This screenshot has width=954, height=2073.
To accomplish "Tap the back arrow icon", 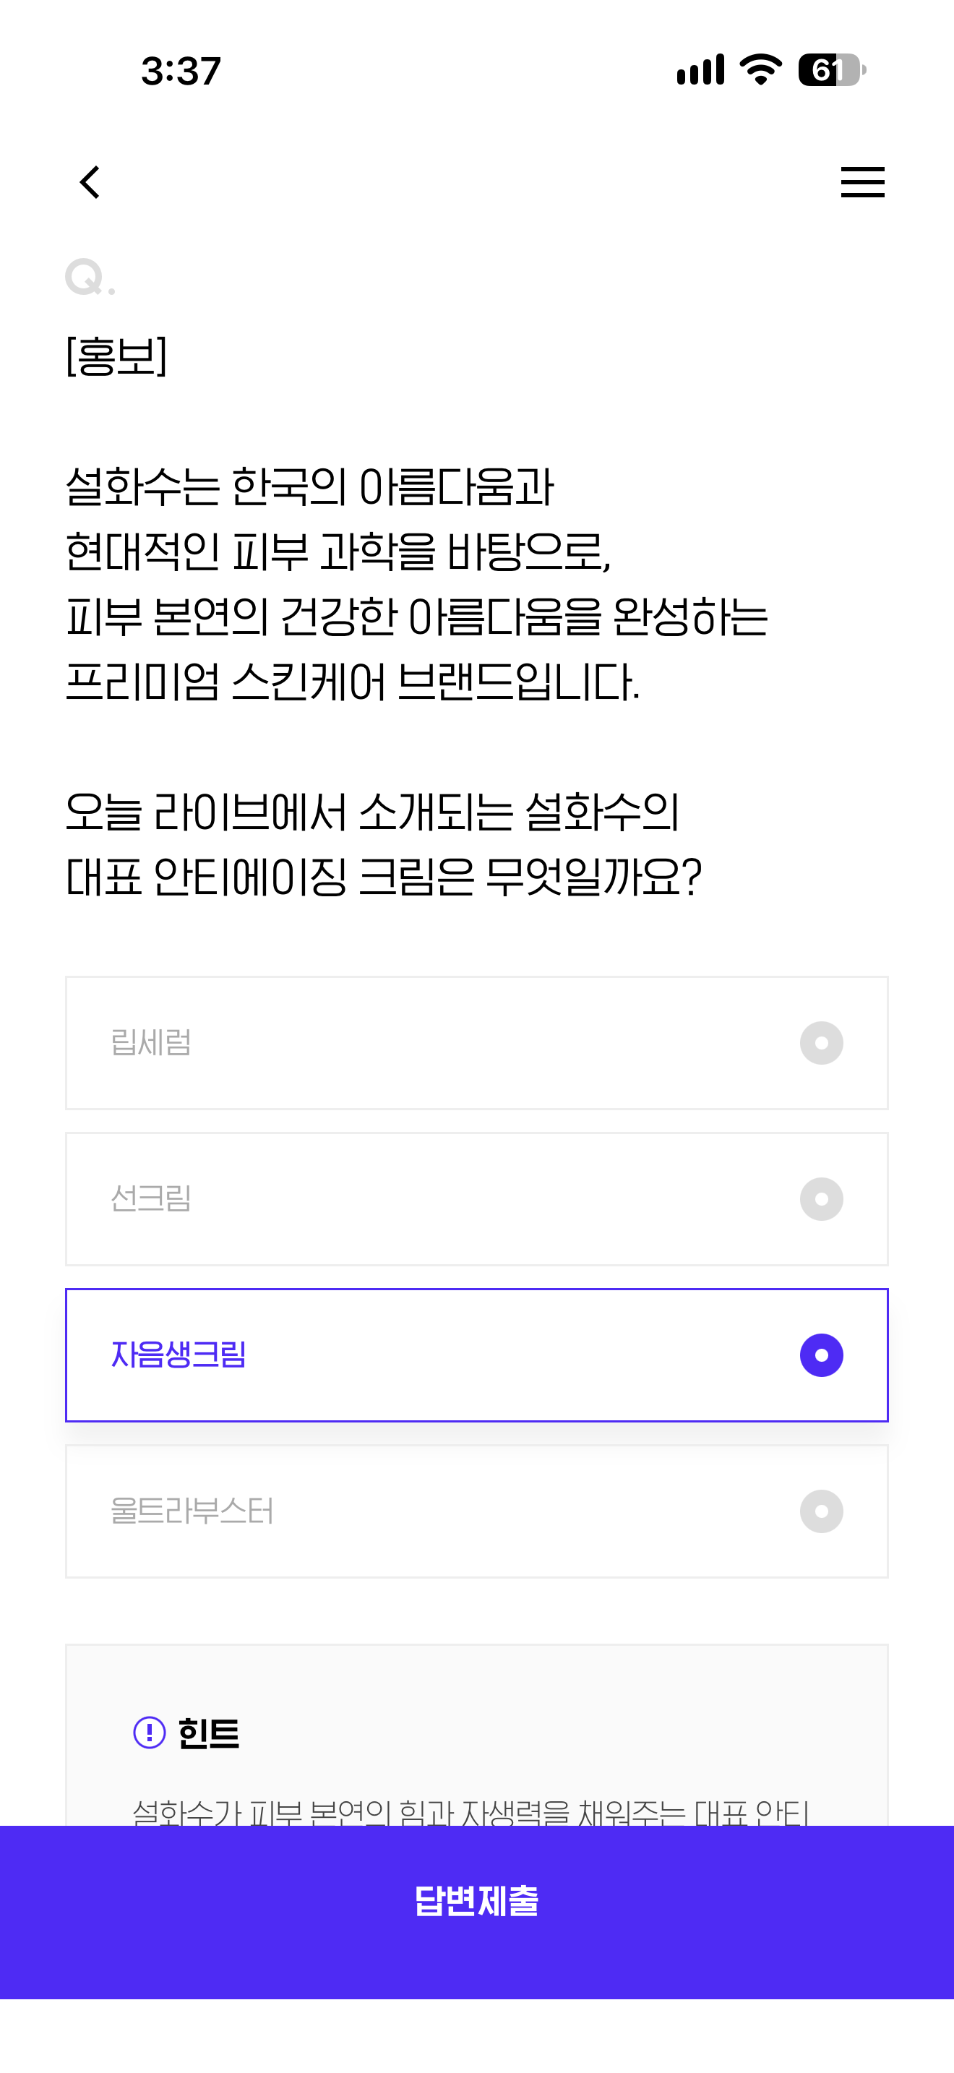I will tap(90, 182).
